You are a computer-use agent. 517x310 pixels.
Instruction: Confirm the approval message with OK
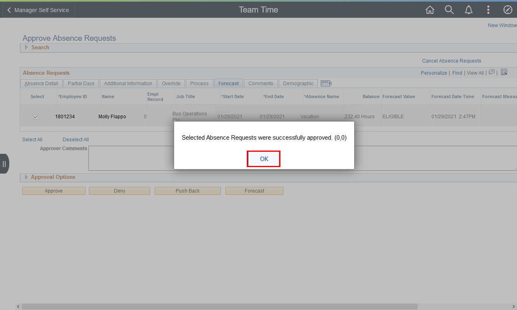point(264,159)
